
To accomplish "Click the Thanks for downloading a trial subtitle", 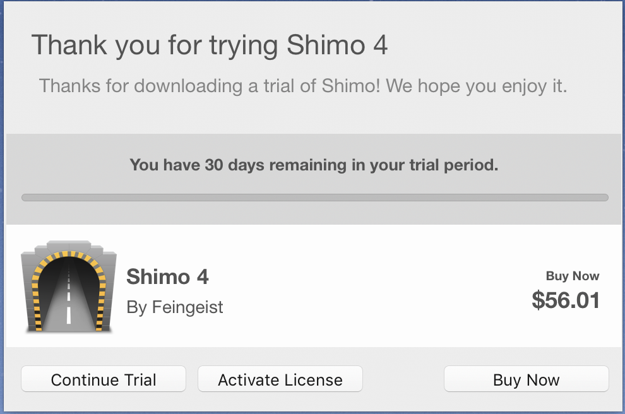I will (x=302, y=86).
